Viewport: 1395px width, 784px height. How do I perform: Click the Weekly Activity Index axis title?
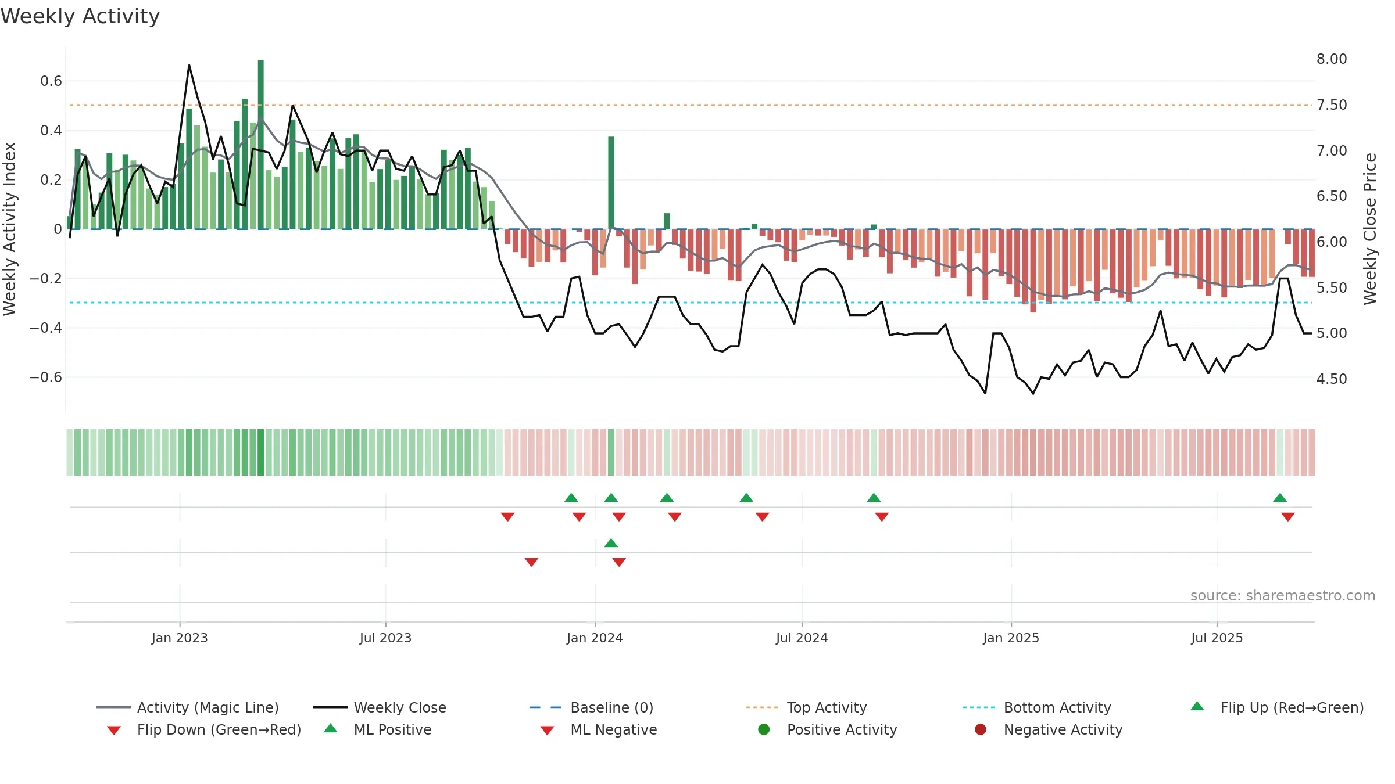pos(9,229)
